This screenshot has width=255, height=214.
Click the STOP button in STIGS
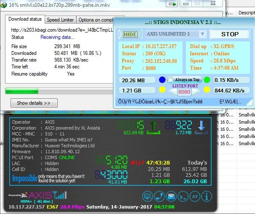click(x=230, y=34)
